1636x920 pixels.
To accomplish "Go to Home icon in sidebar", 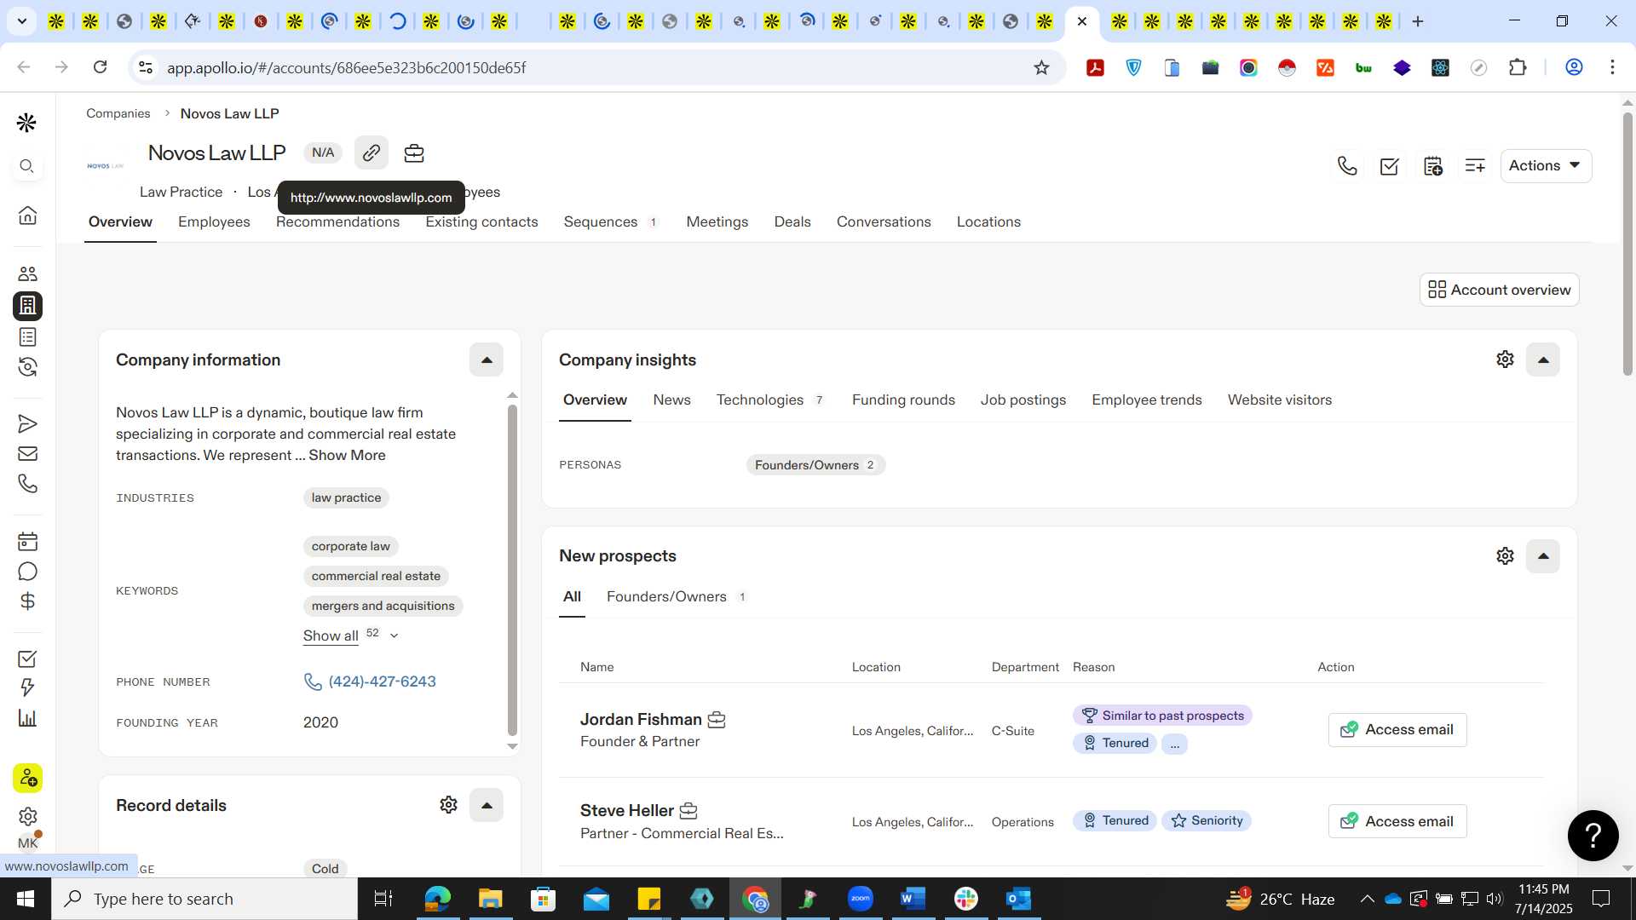I will 27,215.
